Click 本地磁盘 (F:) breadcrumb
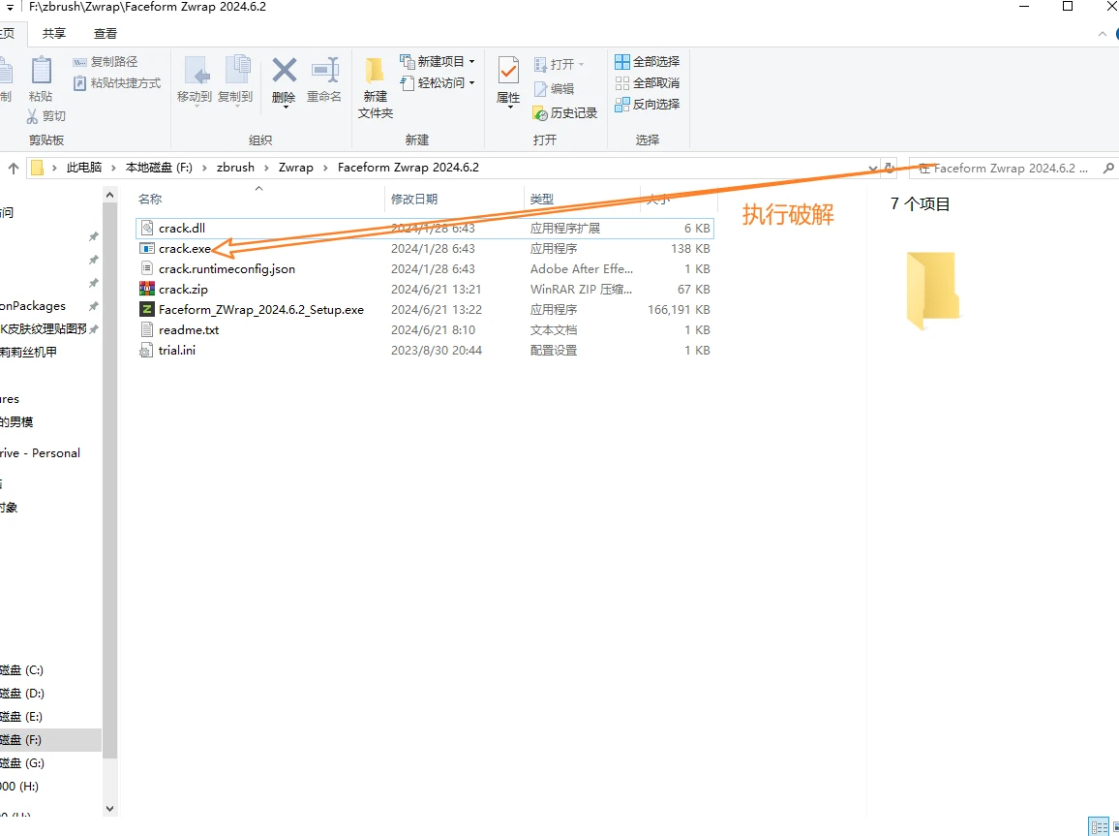The width and height of the screenshot is (1119, 836). [x=159, y=167]
